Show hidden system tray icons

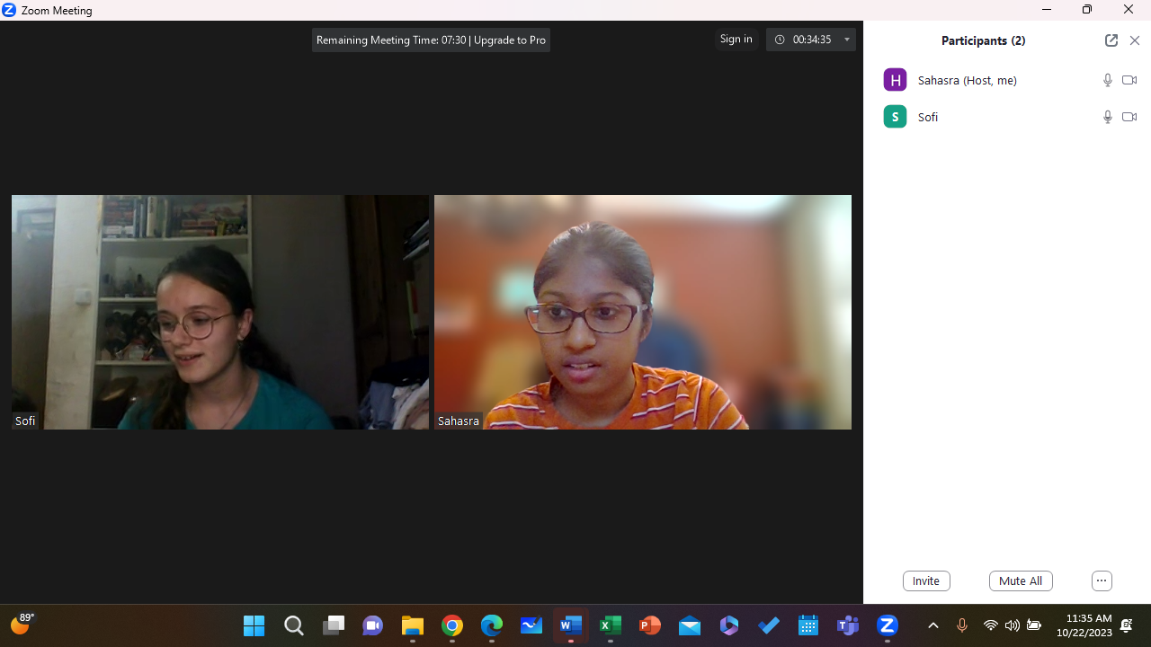[x=932, y=625]
